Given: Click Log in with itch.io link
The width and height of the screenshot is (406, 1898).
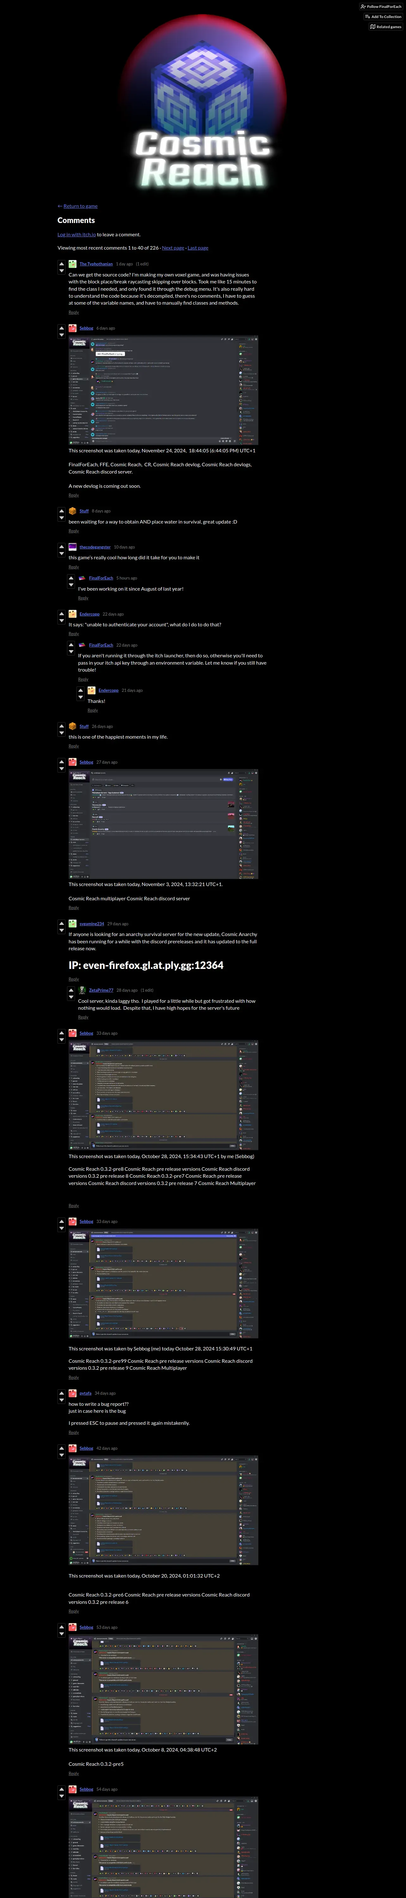Looking at the screenshot, I should pos(77,234).
